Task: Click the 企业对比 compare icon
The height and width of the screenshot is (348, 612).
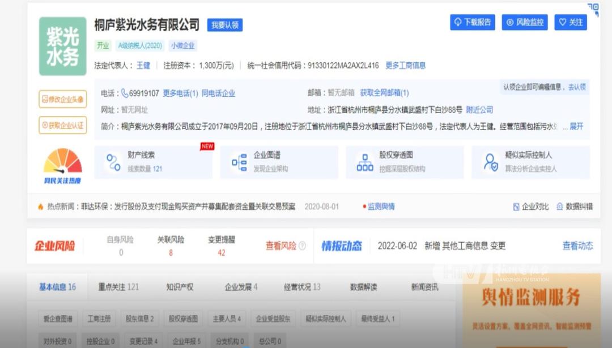Action: [516, 207]
